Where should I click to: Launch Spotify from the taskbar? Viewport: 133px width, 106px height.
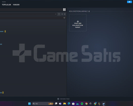point(82,104)
